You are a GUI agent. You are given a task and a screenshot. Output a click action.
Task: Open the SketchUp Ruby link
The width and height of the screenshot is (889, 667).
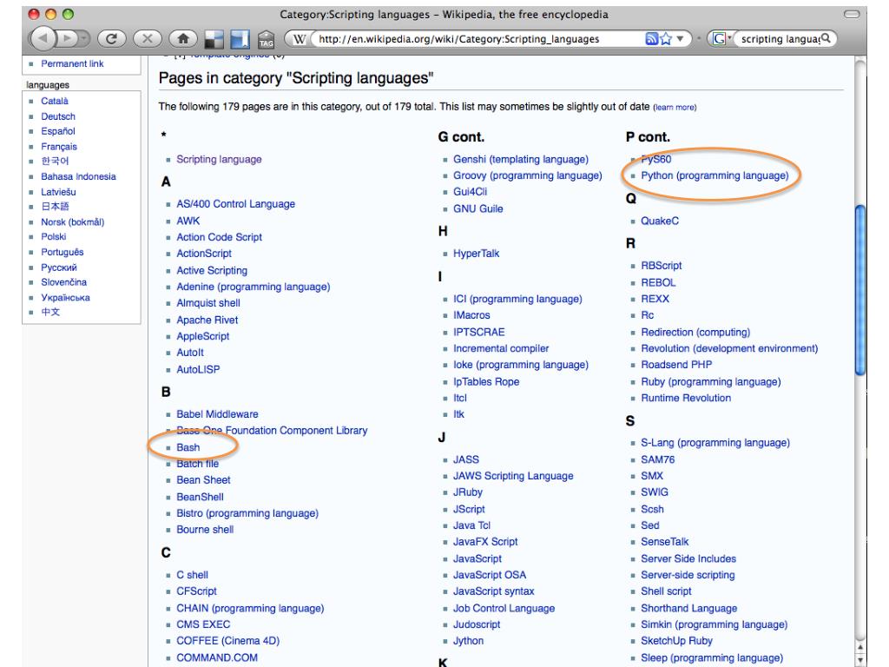(x=676, y=641)
